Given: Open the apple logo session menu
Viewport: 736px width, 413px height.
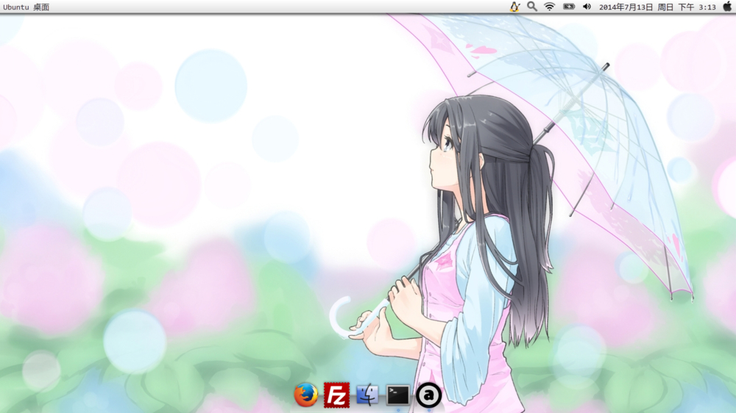Looking at the screenshot, I should click(727, 7).
